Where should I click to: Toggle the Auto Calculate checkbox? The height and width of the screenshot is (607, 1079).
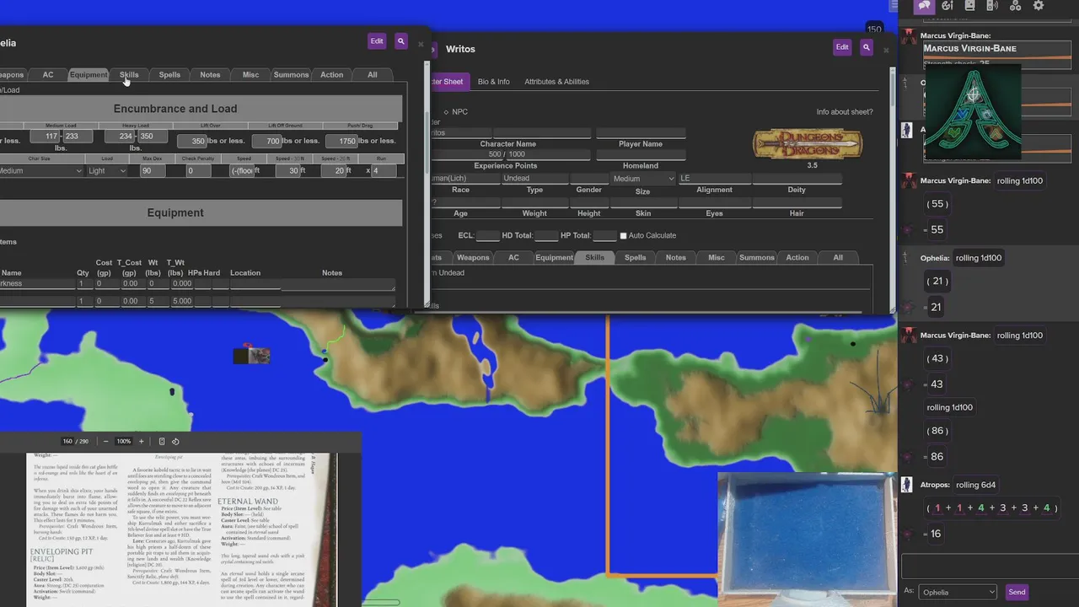624,236
